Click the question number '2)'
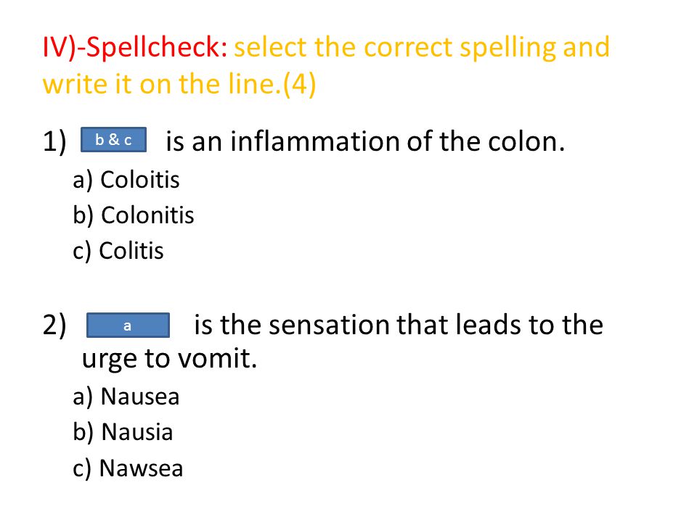The width and height of the screenshot is (697, 522). click(x=54, y=325)
